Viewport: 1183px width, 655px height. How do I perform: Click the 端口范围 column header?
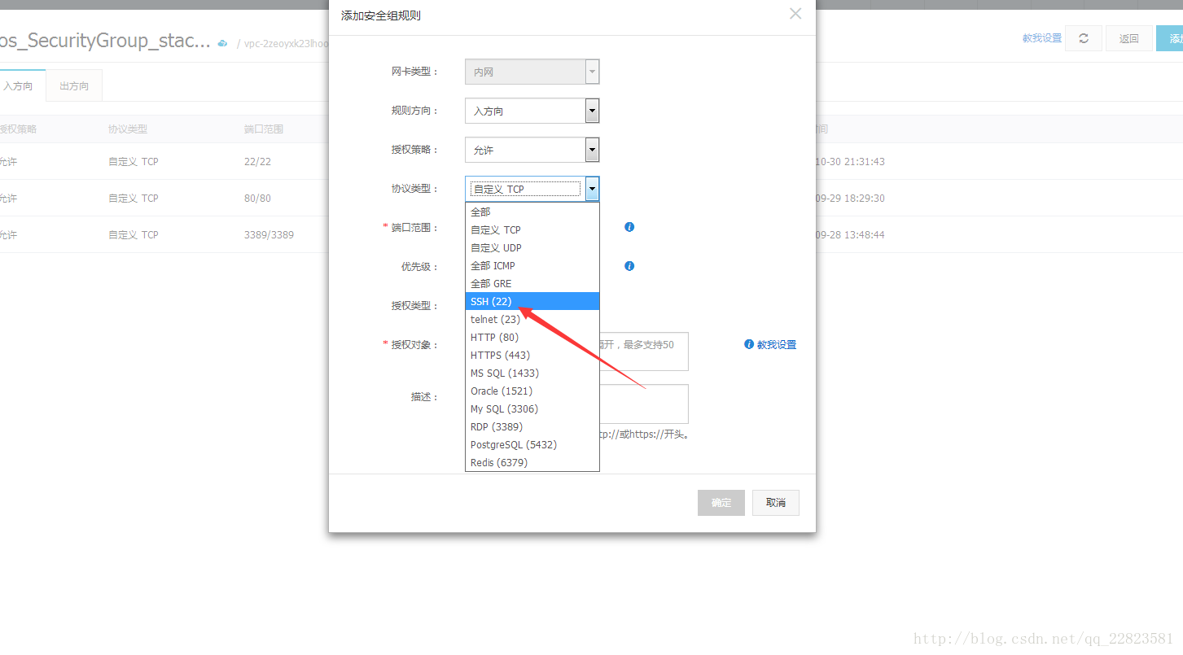[x=264, y=129]
